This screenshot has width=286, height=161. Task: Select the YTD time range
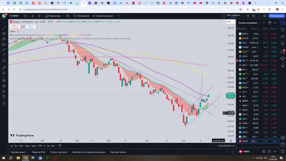coord(40,146)
